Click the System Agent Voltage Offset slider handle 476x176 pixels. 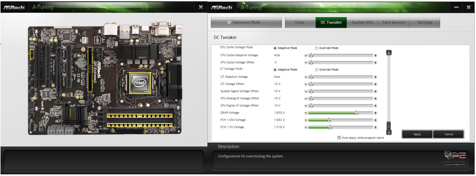(x=311, y=91)
